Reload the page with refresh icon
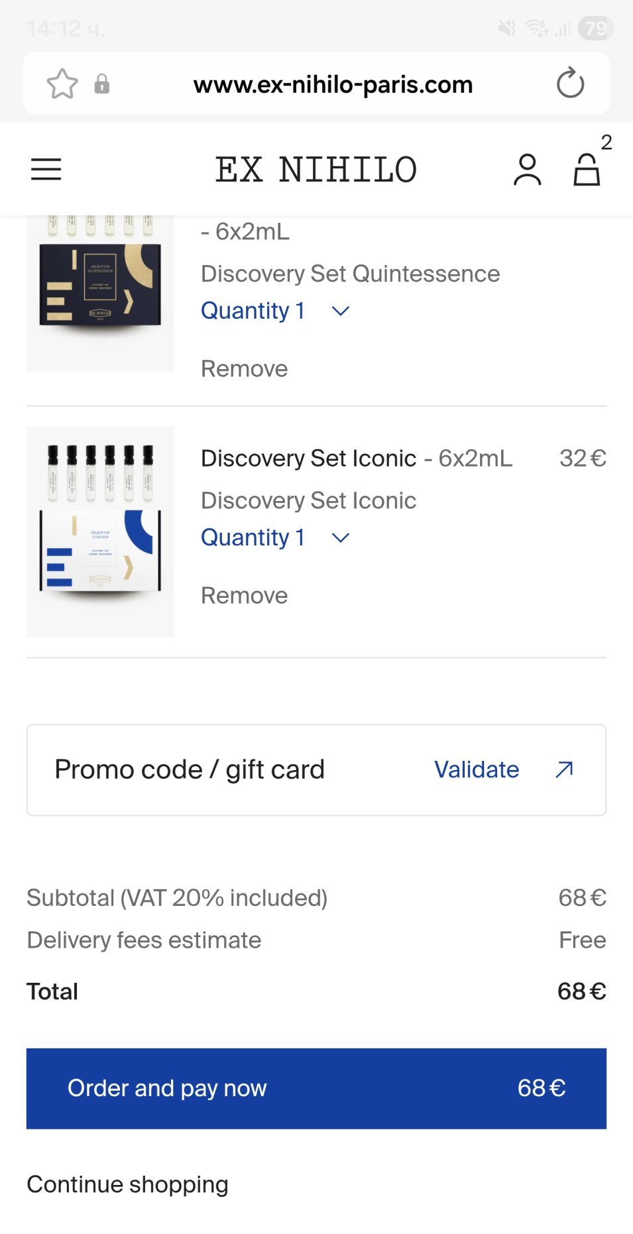Viewport: 633px width, 1234px height. tap(570, 84)
